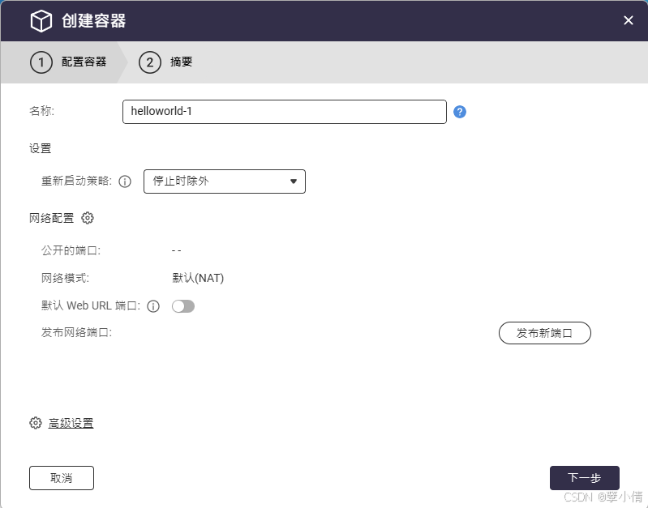
Task: Enable the 默认 Web URL 端口 toggle
Action: [x=183, y=306]
